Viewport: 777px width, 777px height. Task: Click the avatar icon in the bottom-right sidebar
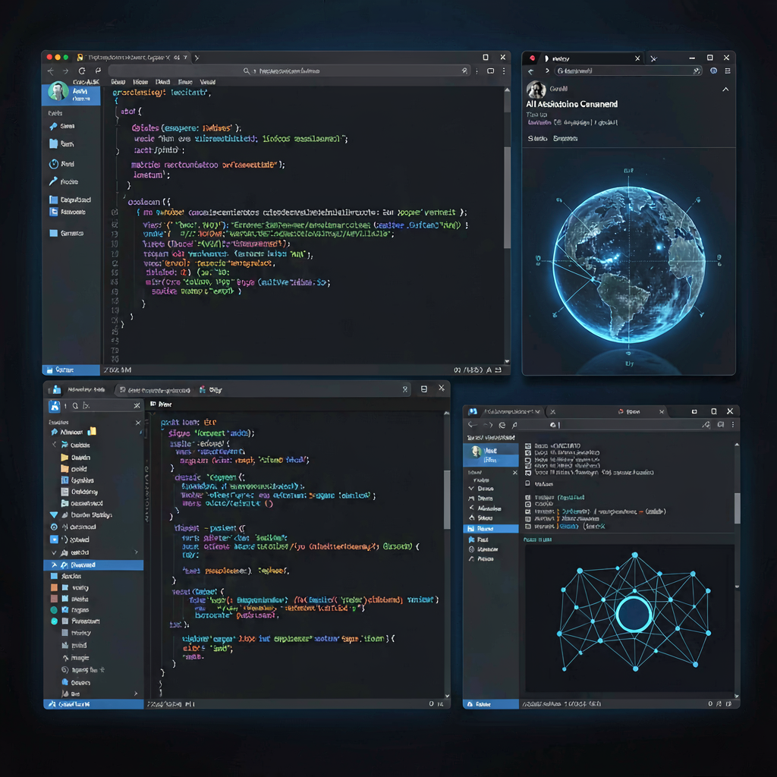477,451
